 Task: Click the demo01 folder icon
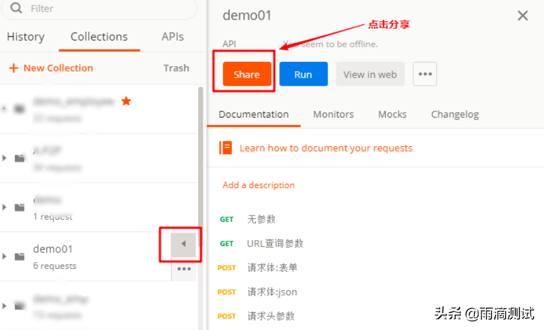coord(20,257)
